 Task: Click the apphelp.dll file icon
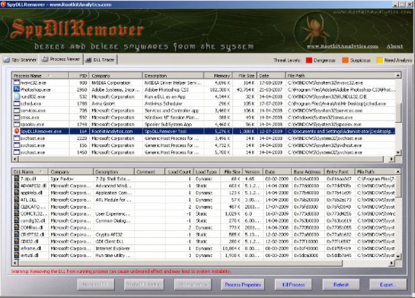pyautogui.click(x=17, y=193)
